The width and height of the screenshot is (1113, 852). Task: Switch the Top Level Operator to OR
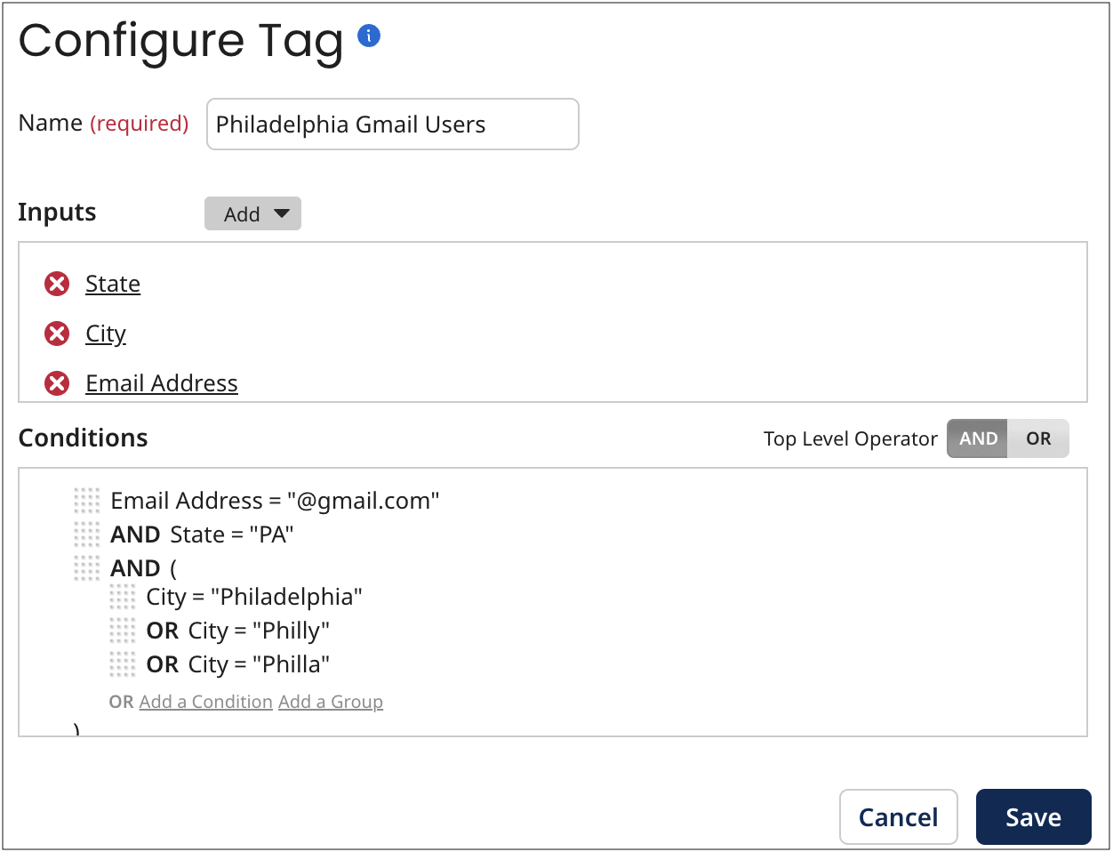[x=1038, y=438]
